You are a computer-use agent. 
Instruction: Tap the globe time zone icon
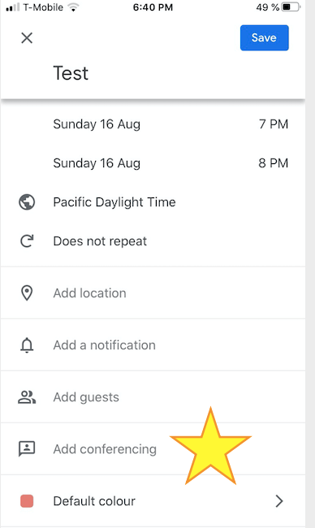click(x=27, y=202)
